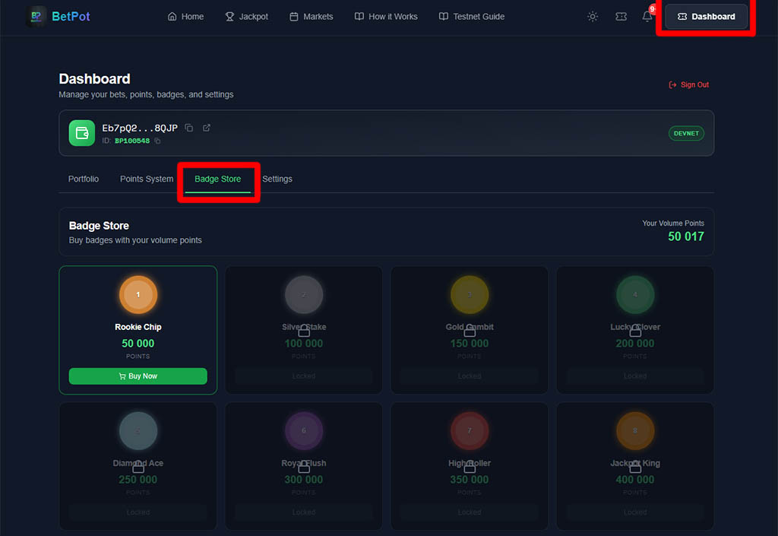Viewport: 778px width, 536px height.
Task: Open the Settings tab
Action: (x=277, y=179)
